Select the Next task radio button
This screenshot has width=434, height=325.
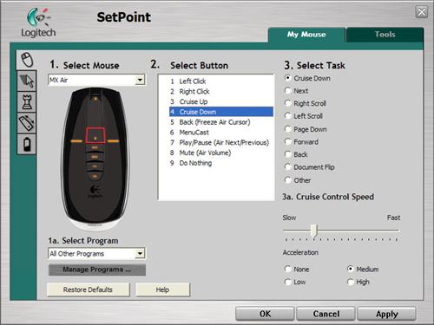click(287, 91)
